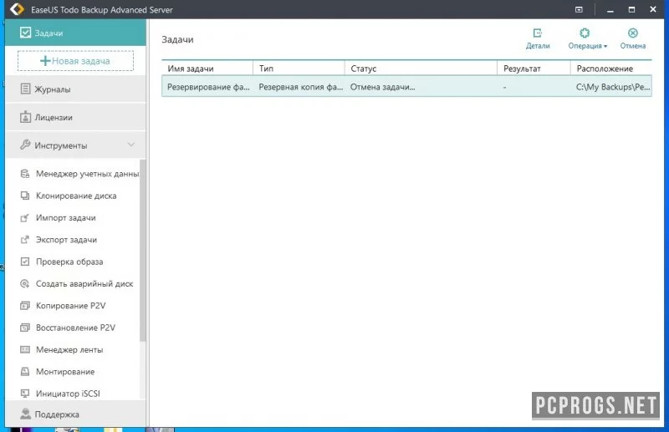Viewport: 669px width, 432px height.
Task: Select Монтирование tool
Action: [65, 372]
